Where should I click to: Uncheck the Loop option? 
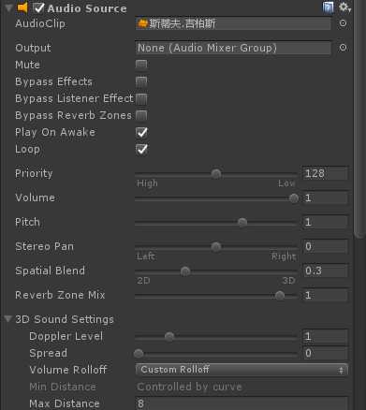pyautogui.click(x=141, y=149)
